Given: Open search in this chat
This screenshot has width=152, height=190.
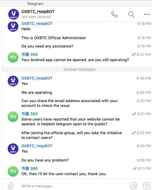Looking at the screenshot, I should [131, 14].
